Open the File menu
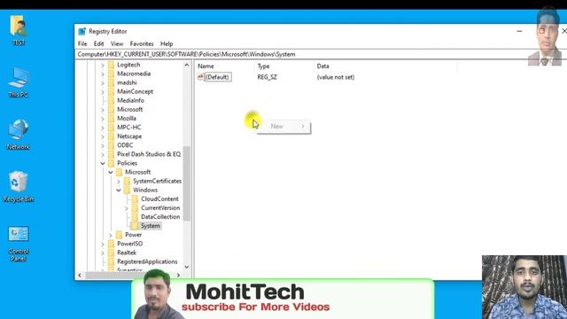Image resolution: width=567 pixels, height=319 pixels. [82, 43]
